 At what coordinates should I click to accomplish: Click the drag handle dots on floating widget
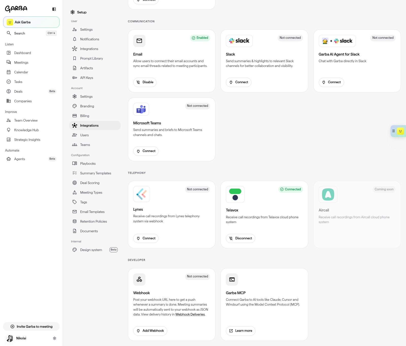[394, 131]
